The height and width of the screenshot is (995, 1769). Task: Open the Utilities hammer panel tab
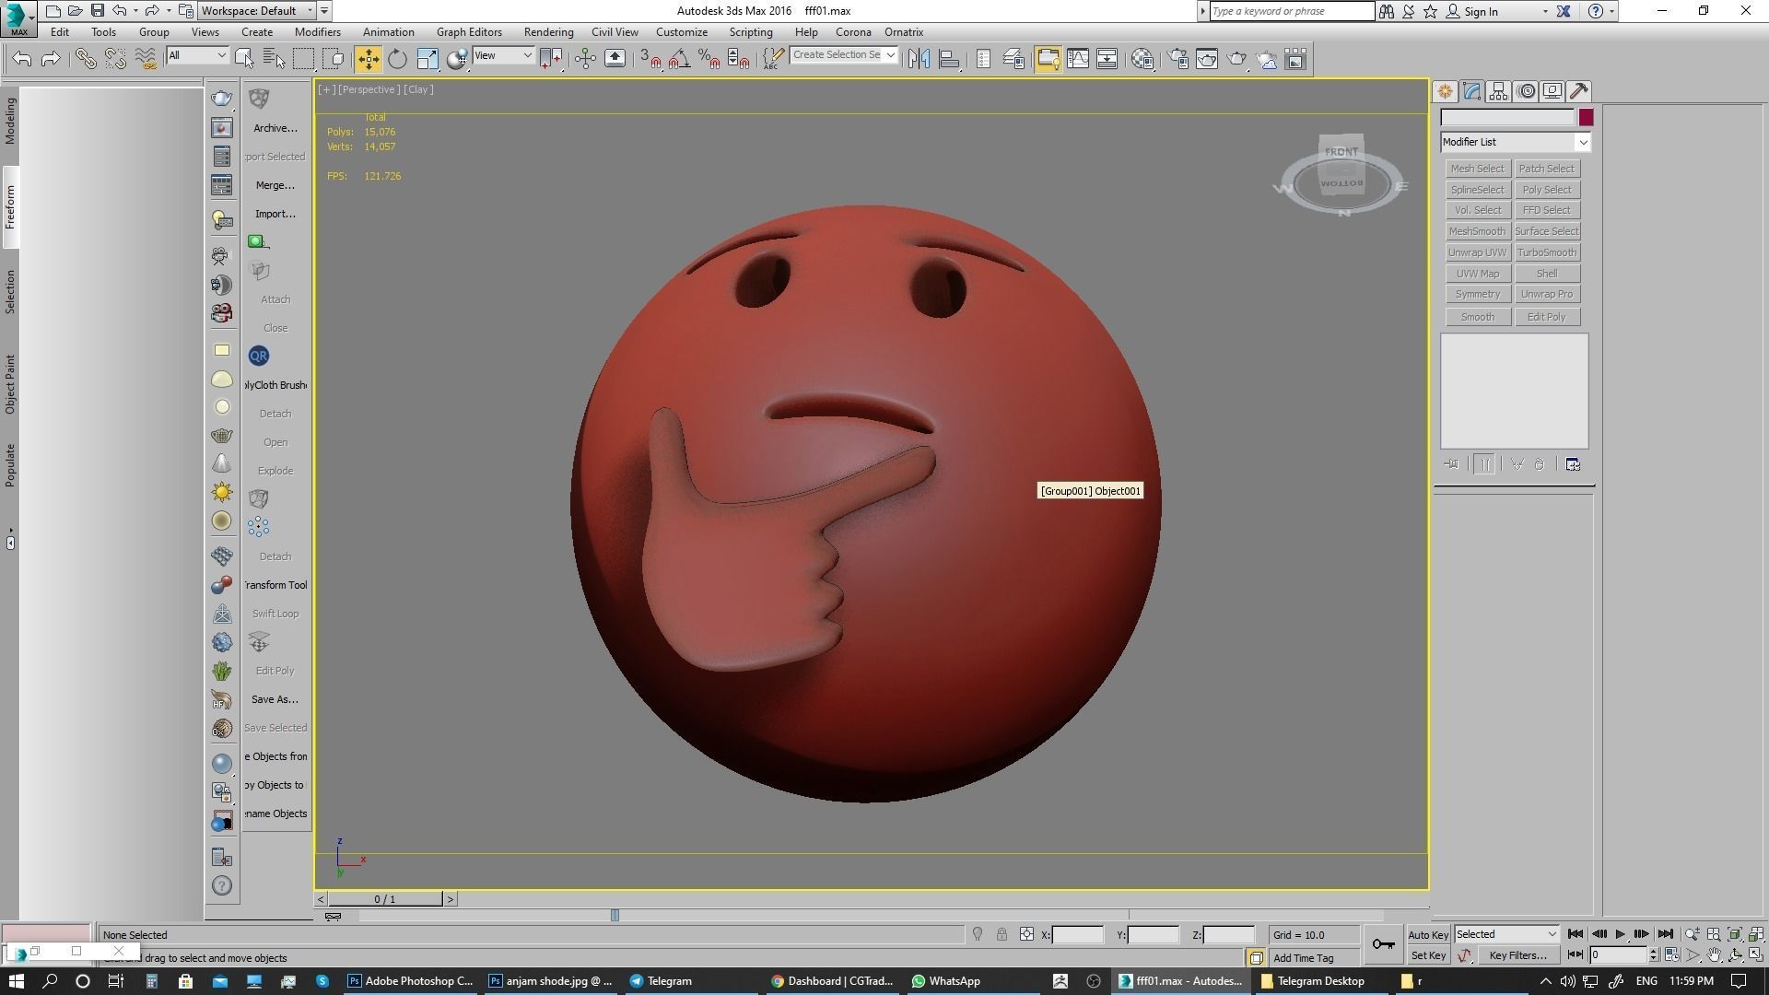click(x=1579, y=91)
